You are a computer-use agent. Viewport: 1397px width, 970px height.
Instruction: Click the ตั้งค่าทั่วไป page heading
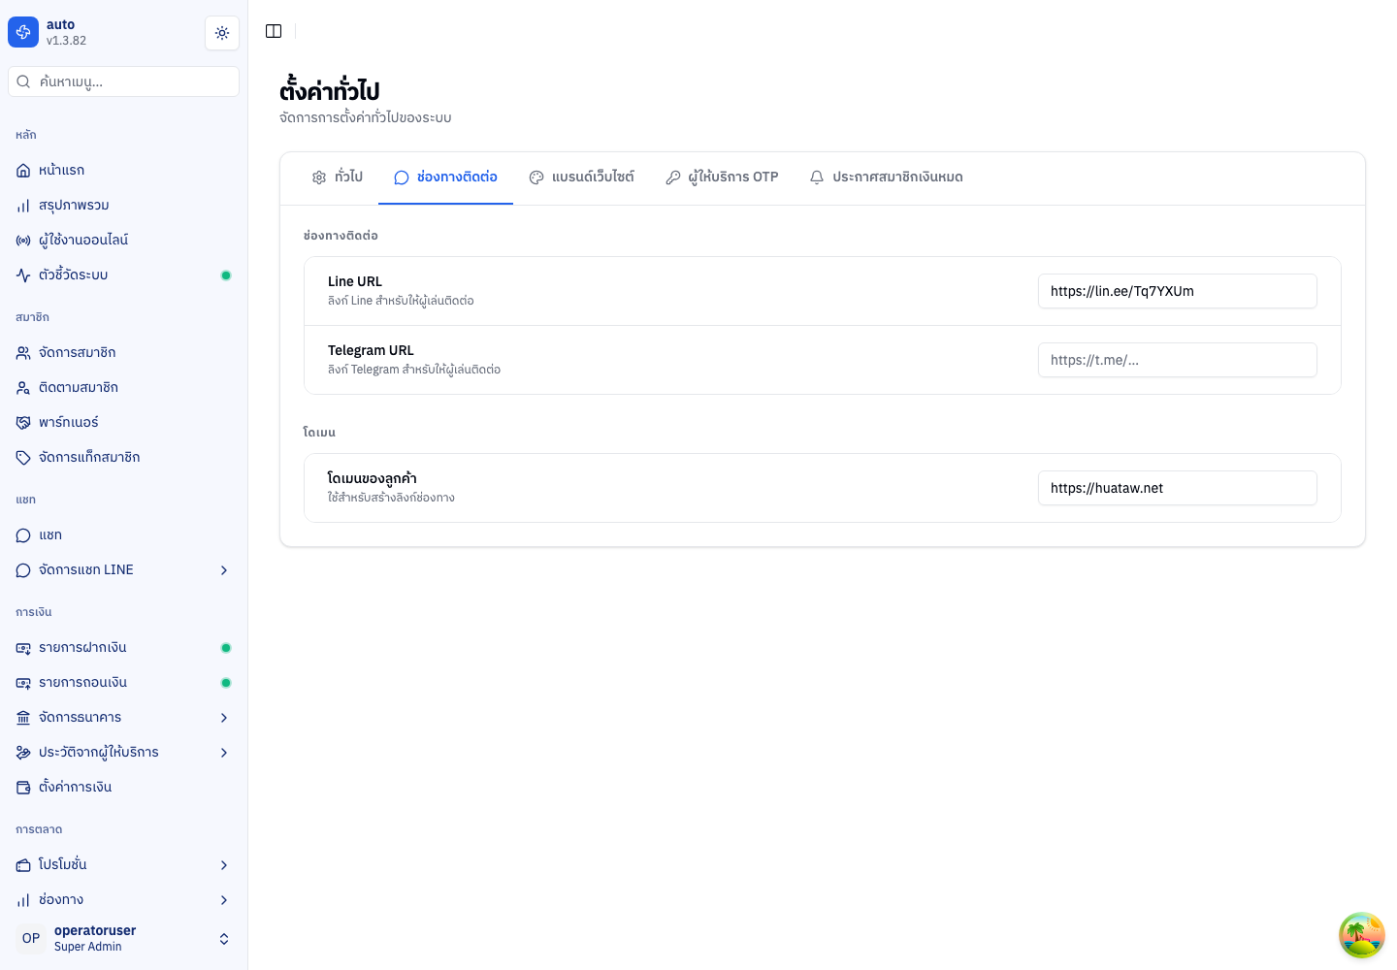point(330,90)
